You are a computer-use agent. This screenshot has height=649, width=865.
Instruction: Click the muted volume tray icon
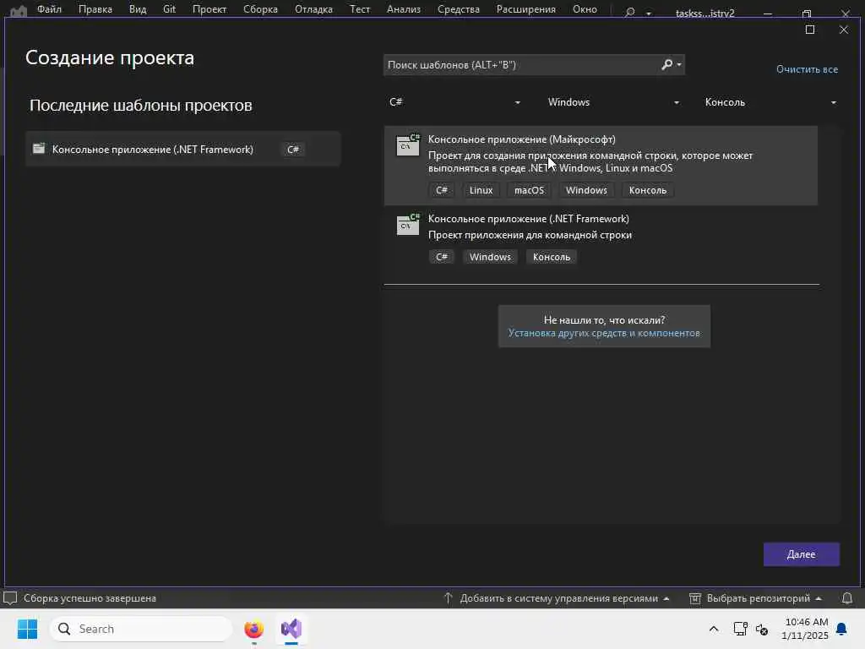coord(762,629)
